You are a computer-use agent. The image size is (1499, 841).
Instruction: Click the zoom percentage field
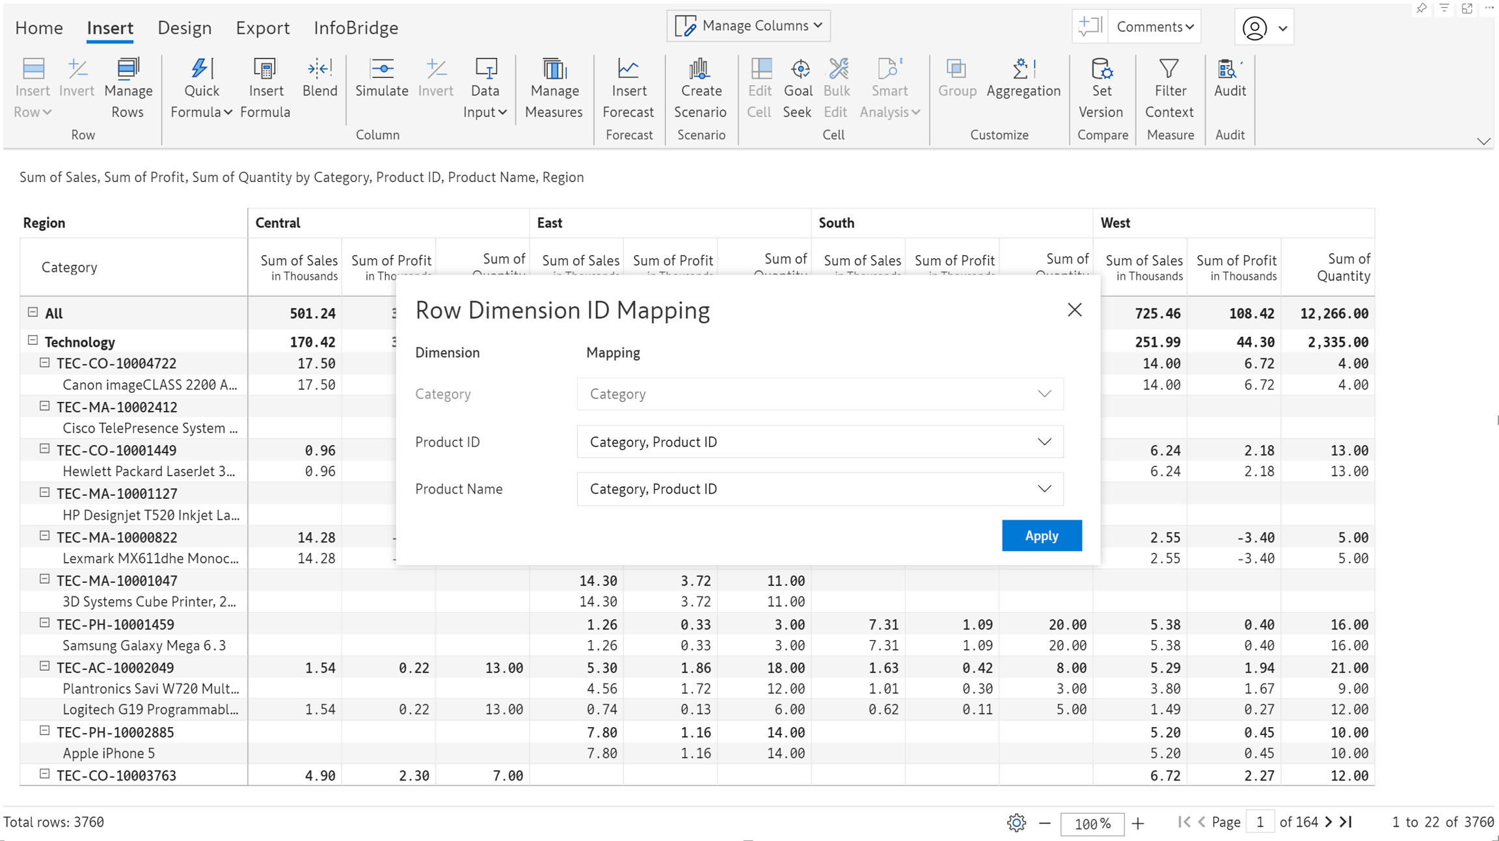[1092, 823]
